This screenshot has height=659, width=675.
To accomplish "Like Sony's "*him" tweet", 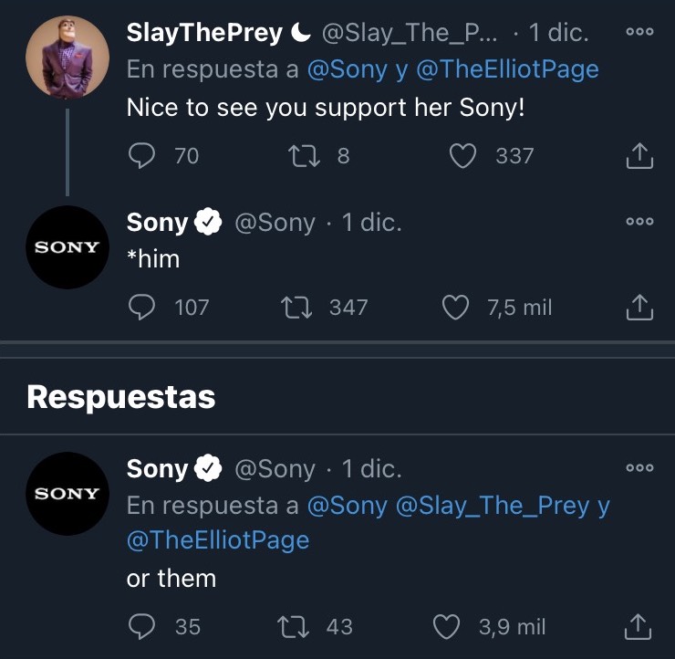I will [455, 308].
